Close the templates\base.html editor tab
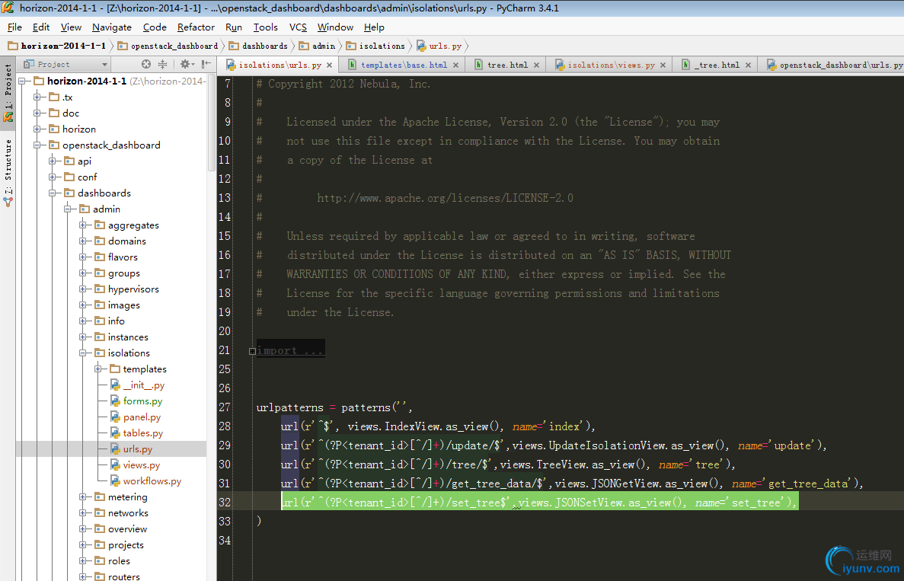904x581 pixels. click(455, 65)
